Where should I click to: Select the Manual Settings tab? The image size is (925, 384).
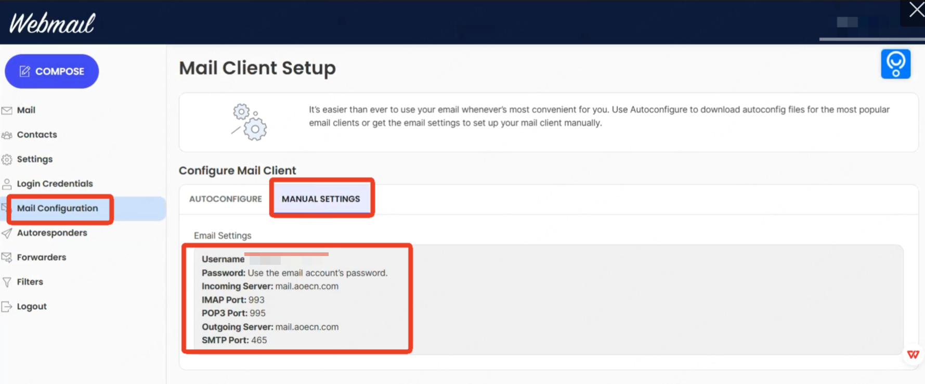point(321,199)
